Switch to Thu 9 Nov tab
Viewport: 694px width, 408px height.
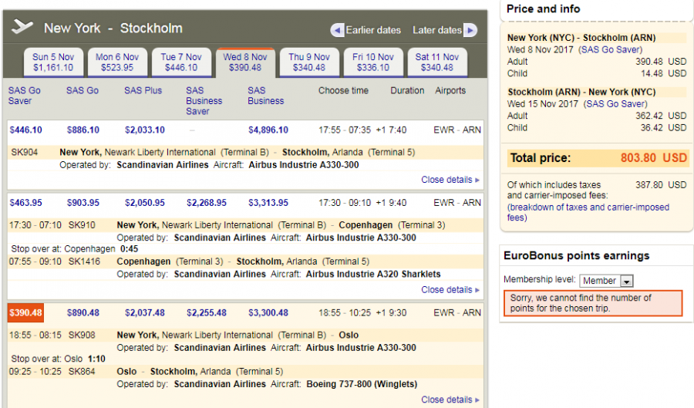point(308,62)
